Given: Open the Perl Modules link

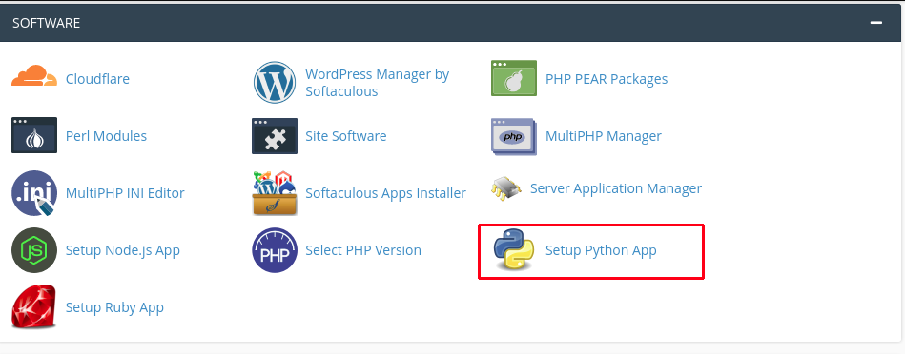Looking at the screenshot, I should tap(106, 136).
